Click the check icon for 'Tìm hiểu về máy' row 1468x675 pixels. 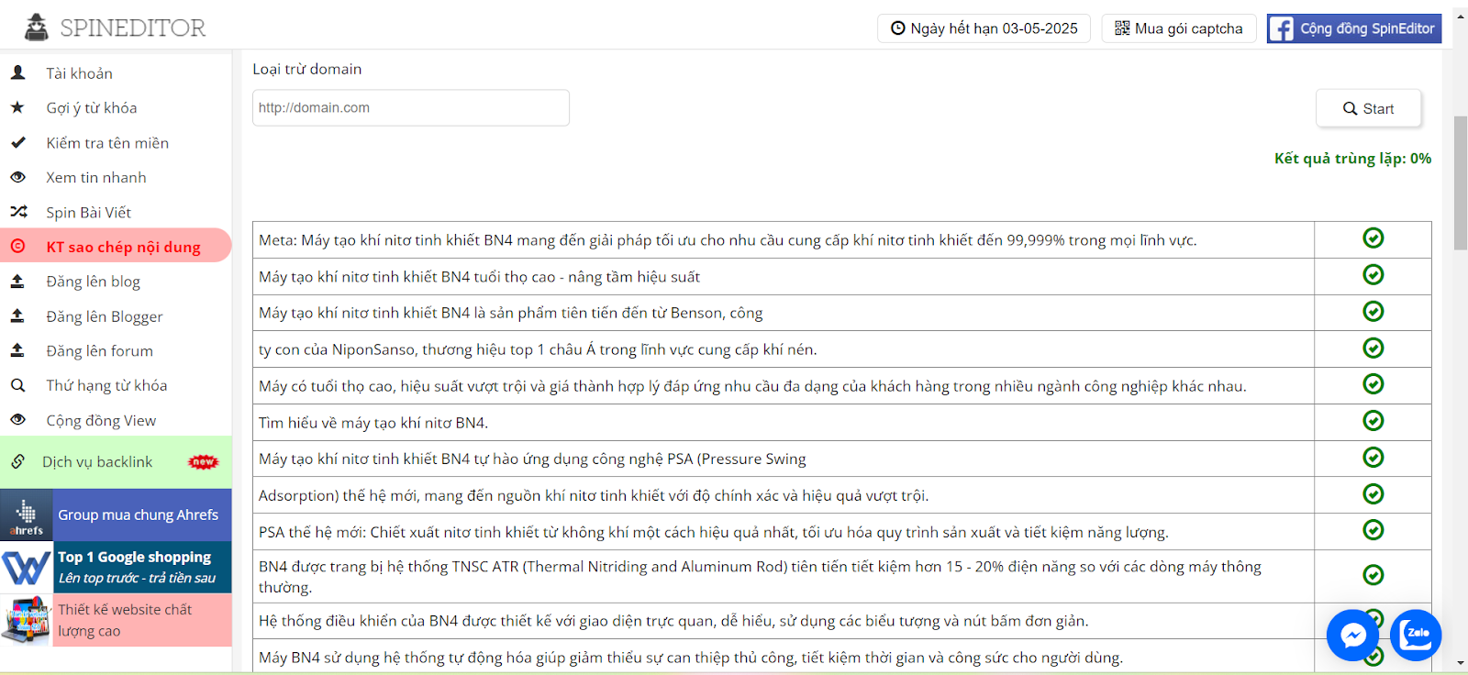point(1373,421)
